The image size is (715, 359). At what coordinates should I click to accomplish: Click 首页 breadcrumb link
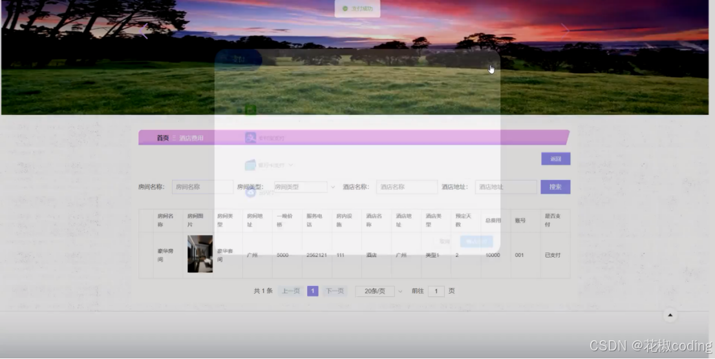(163, 138)
